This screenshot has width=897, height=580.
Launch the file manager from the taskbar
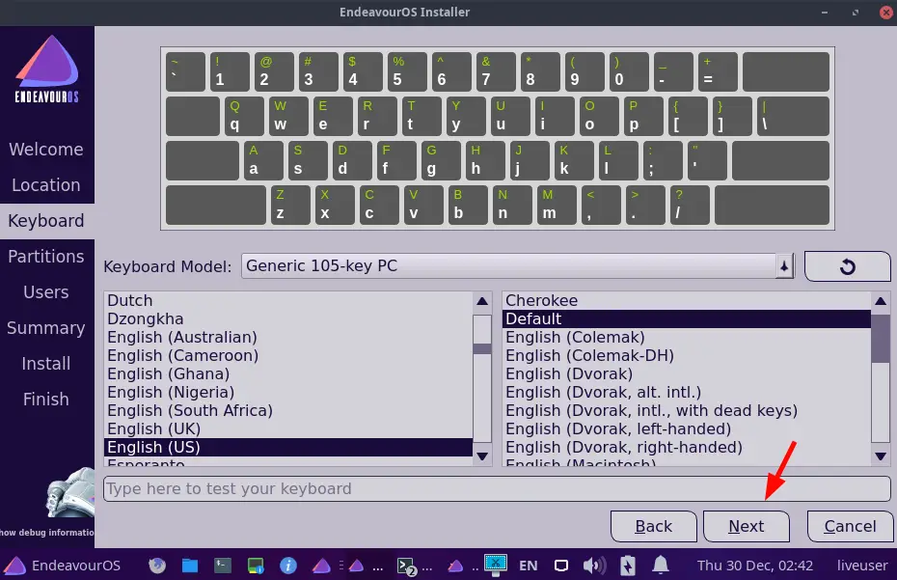(190, 566)
